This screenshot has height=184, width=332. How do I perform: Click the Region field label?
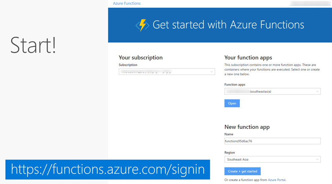tap(230, 153)
